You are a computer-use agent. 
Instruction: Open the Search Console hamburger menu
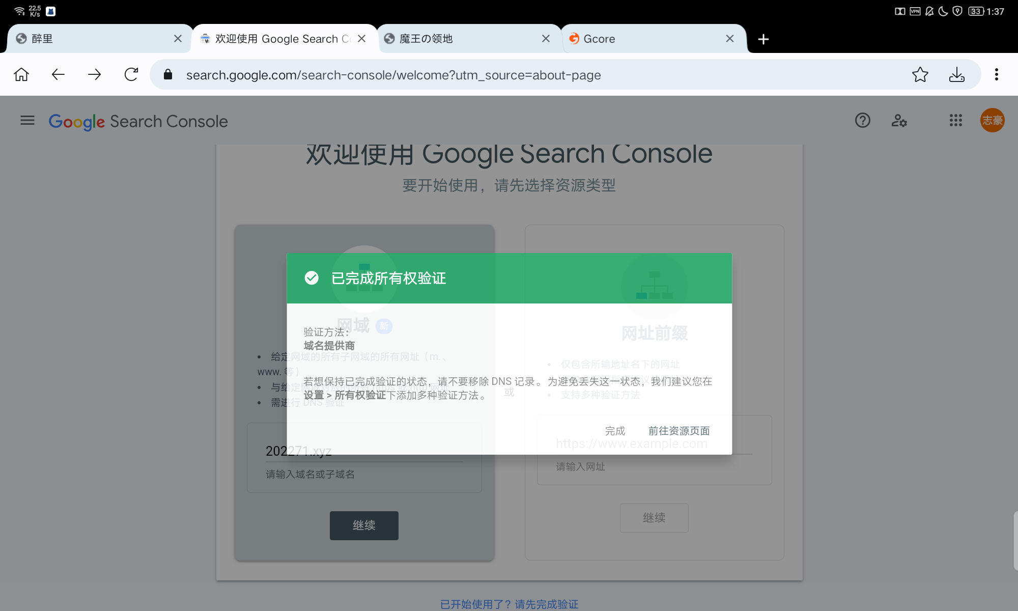[27, 121]
